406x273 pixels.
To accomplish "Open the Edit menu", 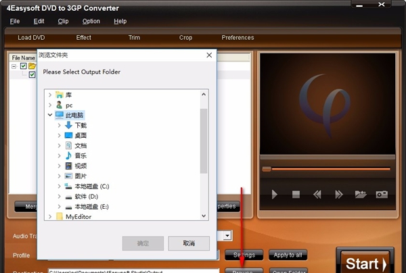I will (39, 21).
